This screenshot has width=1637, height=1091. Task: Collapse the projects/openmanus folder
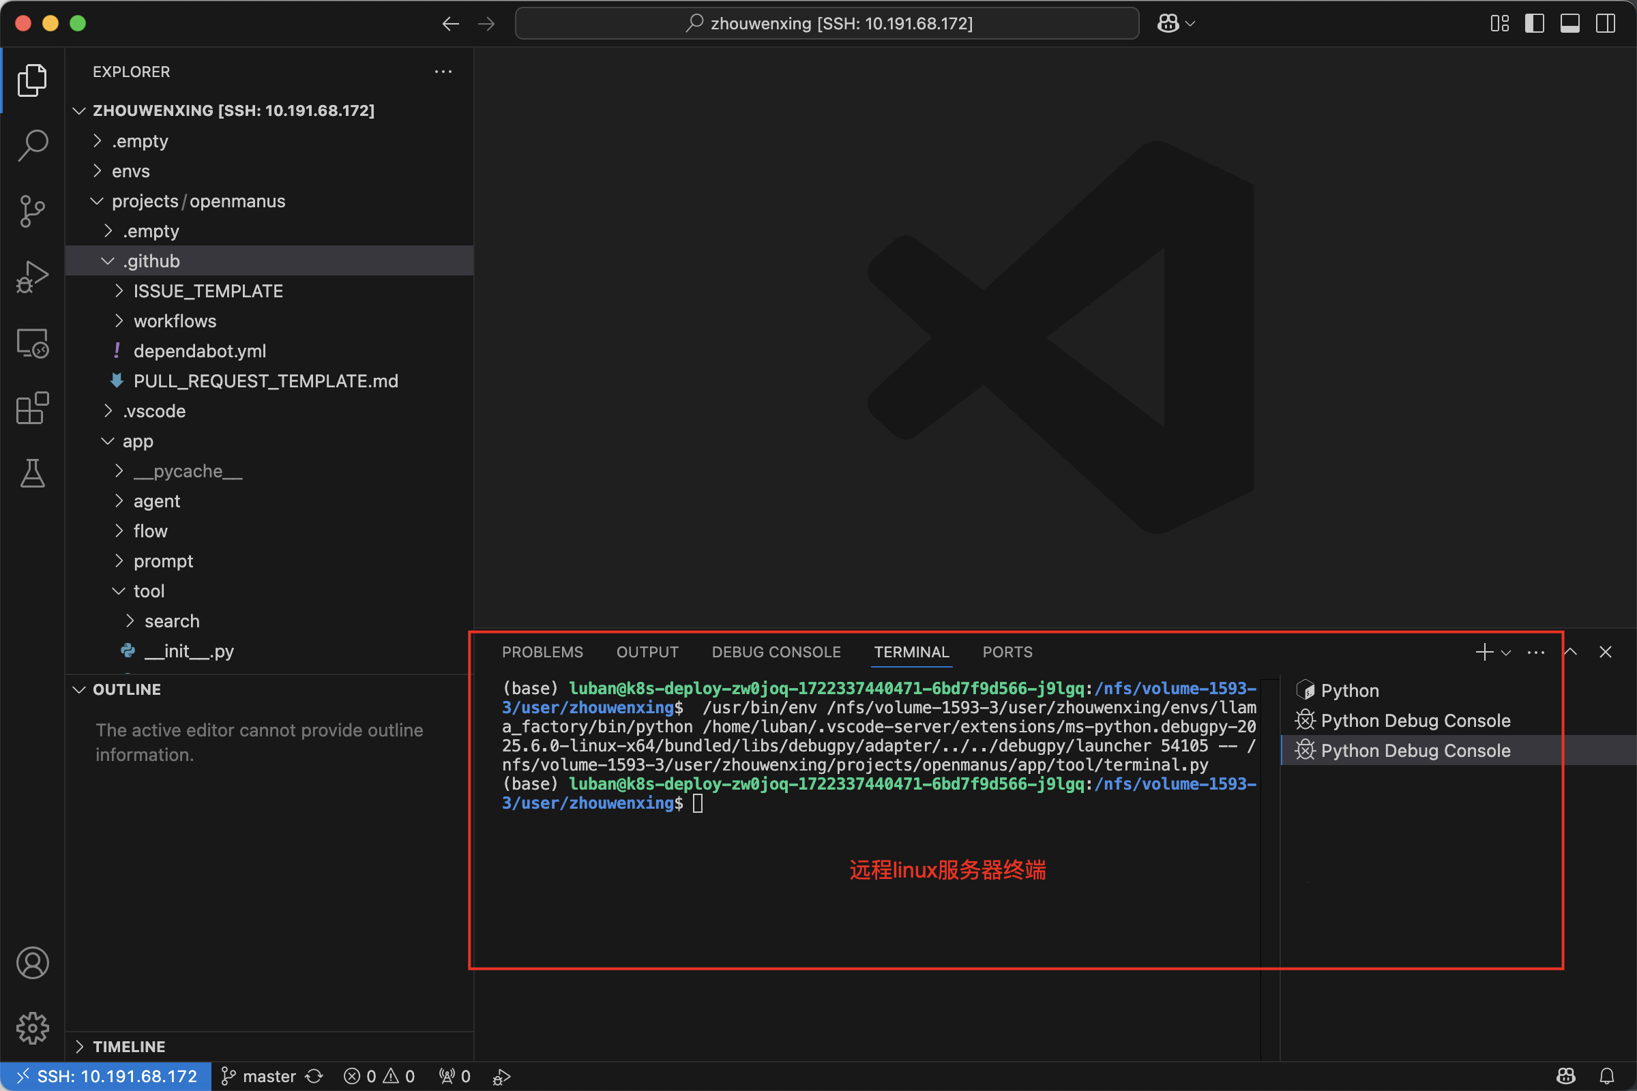click(269, 201)
